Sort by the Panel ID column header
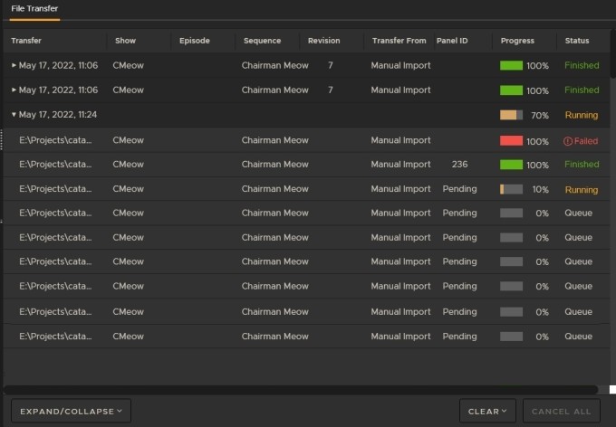The height and width of the screenshot is (427, 616). coord(452,41)
